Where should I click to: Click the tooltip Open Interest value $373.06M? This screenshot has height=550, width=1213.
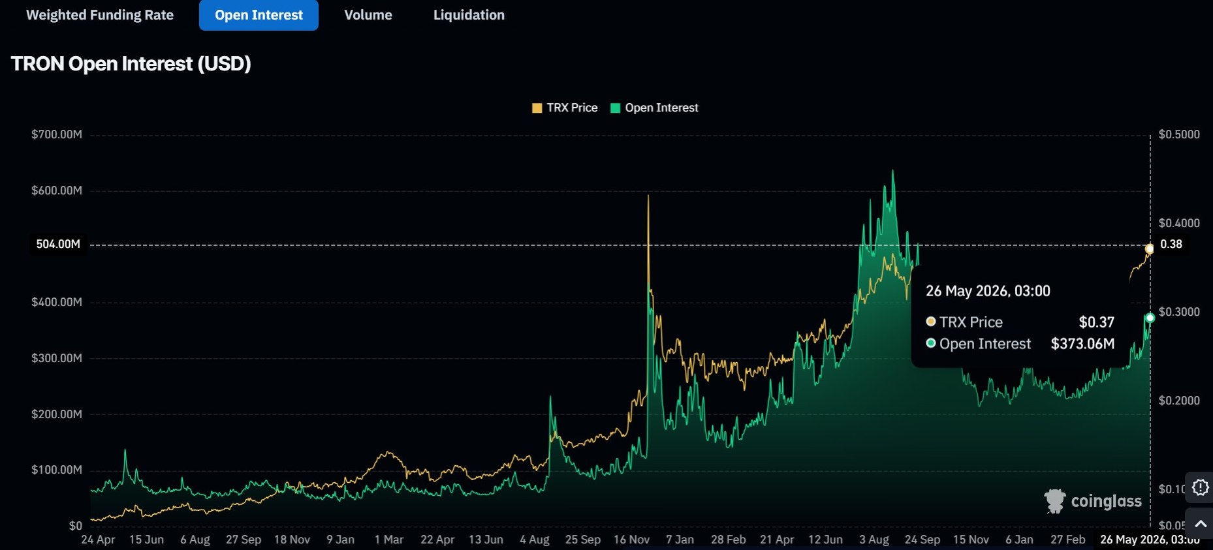pyautogui.click(x=1082, y=344)
